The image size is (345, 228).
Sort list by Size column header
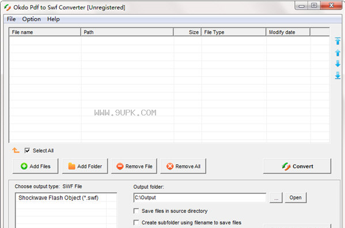click(x=187, y=32)
